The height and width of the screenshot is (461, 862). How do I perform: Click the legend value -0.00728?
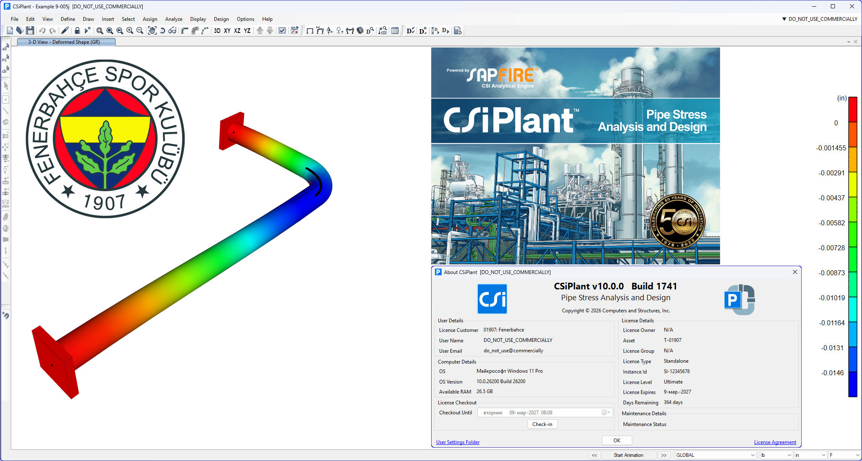tap(832, 248)
